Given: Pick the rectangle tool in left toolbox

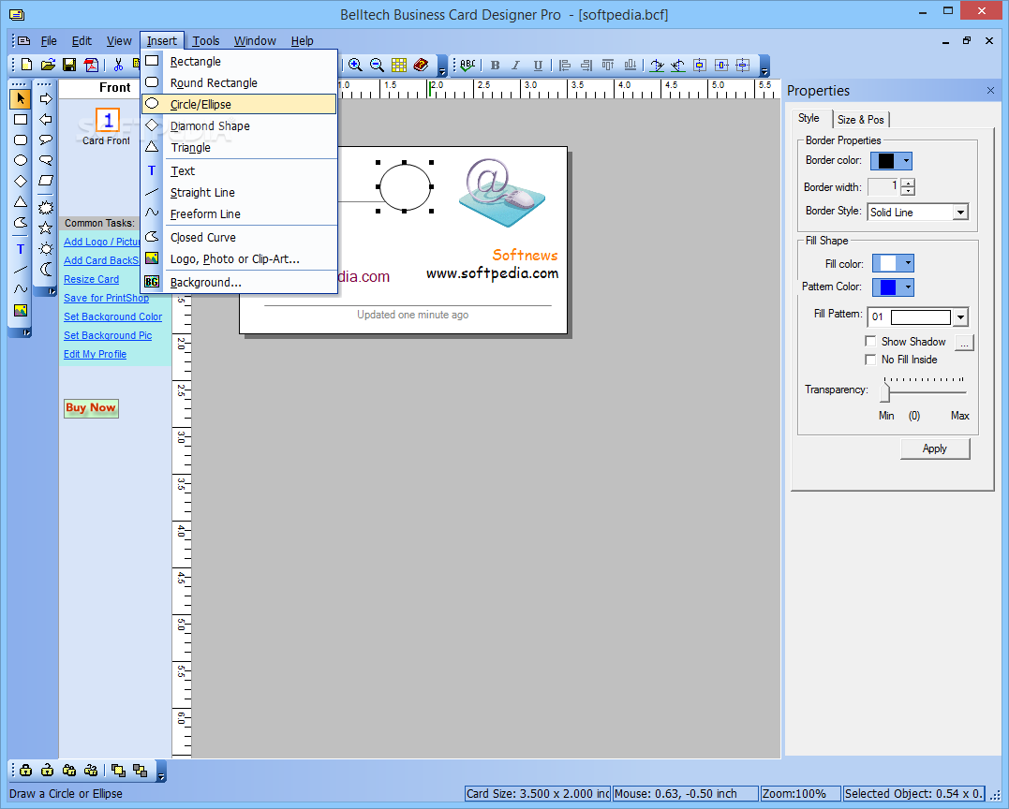Looking at the screenshot, I should click(21, 120).
